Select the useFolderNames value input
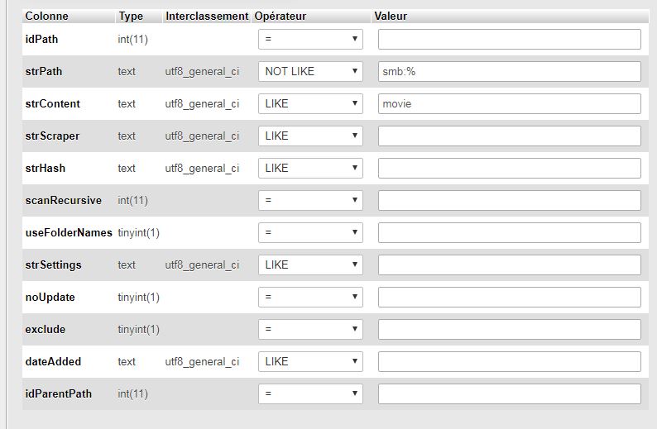 [509, 232]
